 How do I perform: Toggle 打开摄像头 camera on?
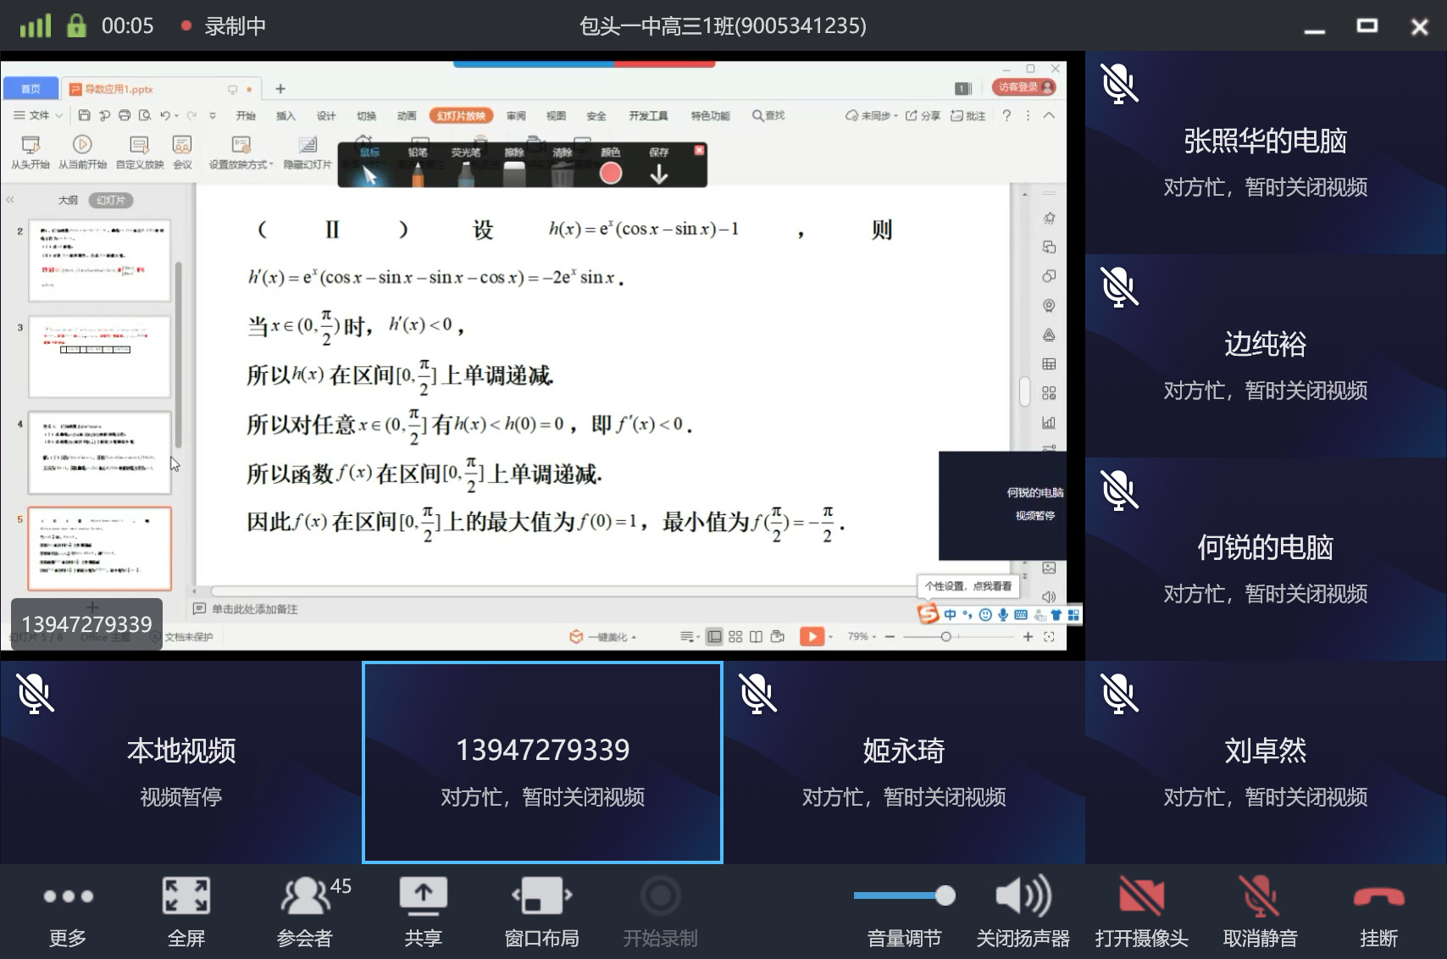point(1141,912)
